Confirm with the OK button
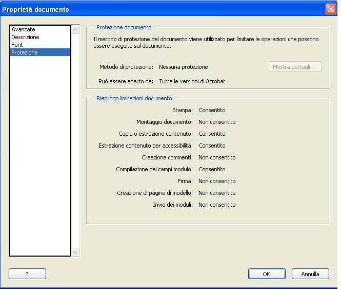Viewport: 341px width, 289px height. pyautogui.click(x=267, y=274)
